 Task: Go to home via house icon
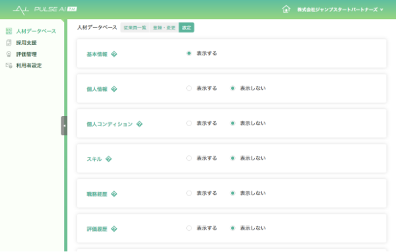tap(286, 9)
